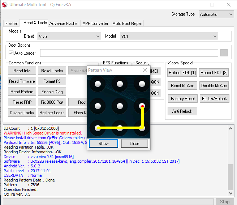The height and width of the screenshot is (205, 237).
Task: Open the Storage Type dropdown
Action: 216,14
